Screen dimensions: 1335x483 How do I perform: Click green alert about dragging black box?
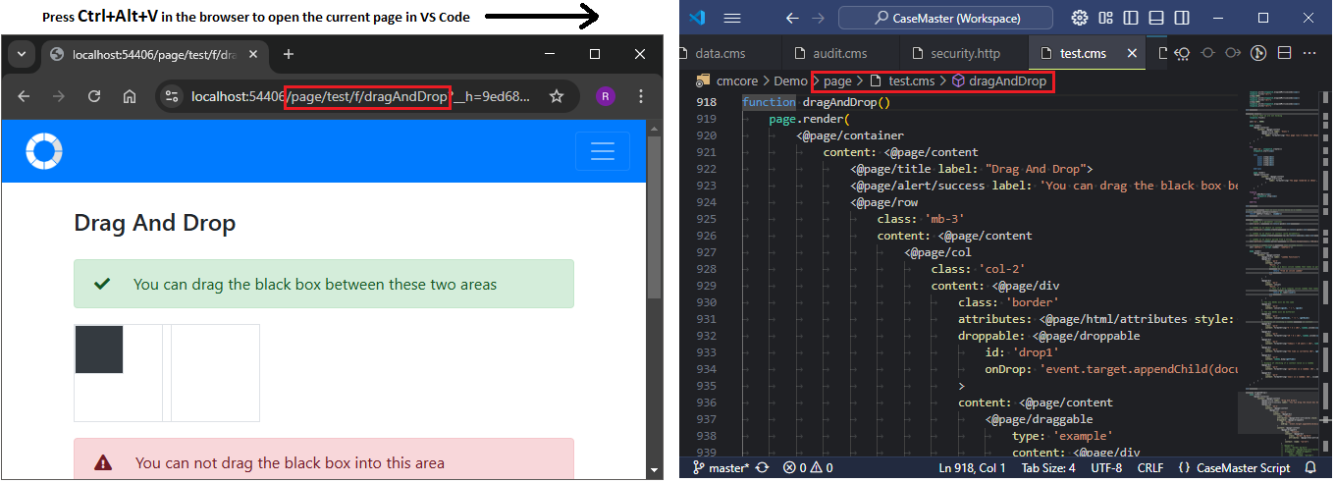324,284
